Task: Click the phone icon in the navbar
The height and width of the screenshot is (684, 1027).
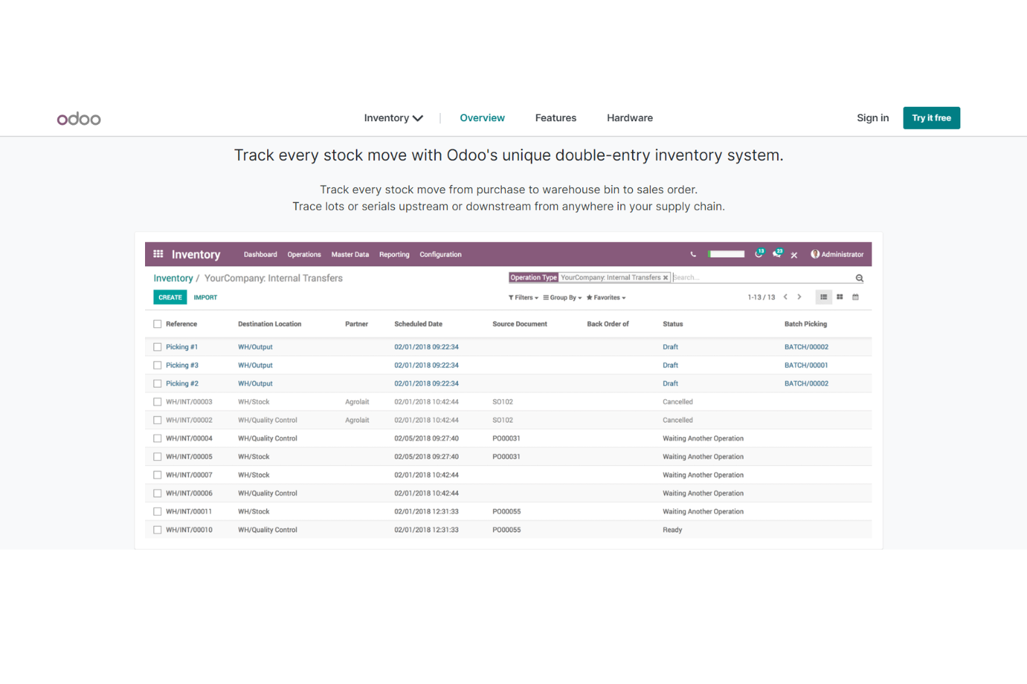Action: click(693, 254)
